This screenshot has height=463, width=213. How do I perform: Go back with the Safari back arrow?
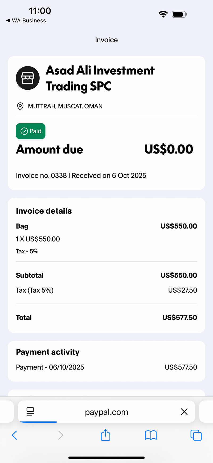pos(15,435)
